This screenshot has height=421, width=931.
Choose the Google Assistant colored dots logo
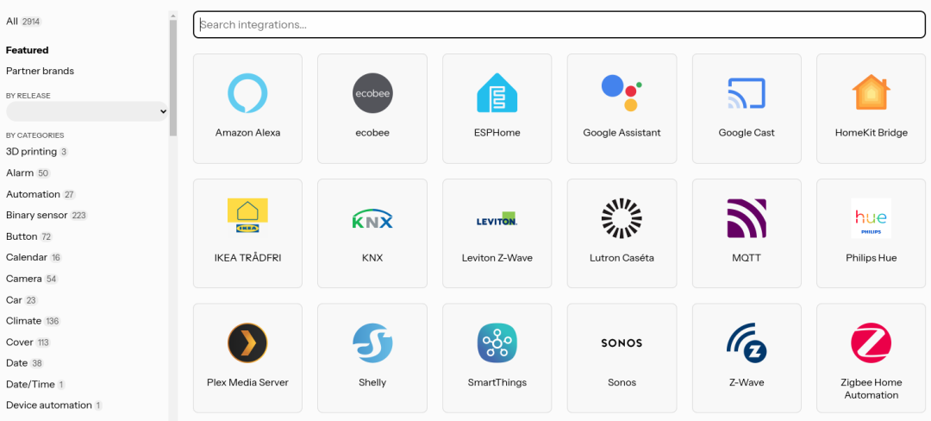click(x=622, y=92)
